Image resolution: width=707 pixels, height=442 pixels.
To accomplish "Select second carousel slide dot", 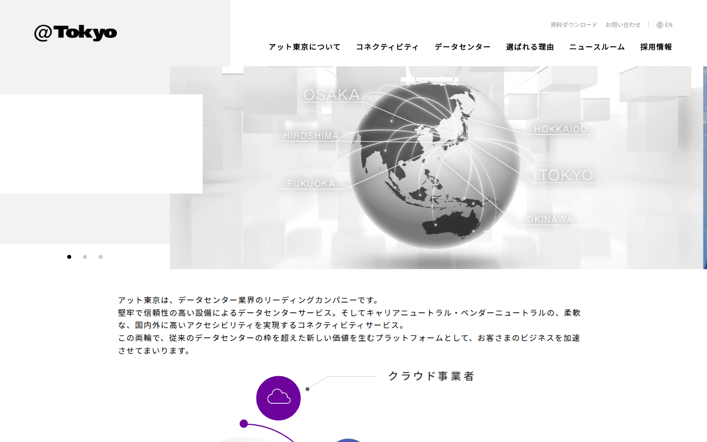I will [85, 257].
